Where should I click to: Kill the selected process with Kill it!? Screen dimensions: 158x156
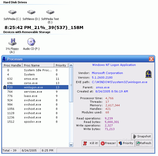tap(91, 143)
